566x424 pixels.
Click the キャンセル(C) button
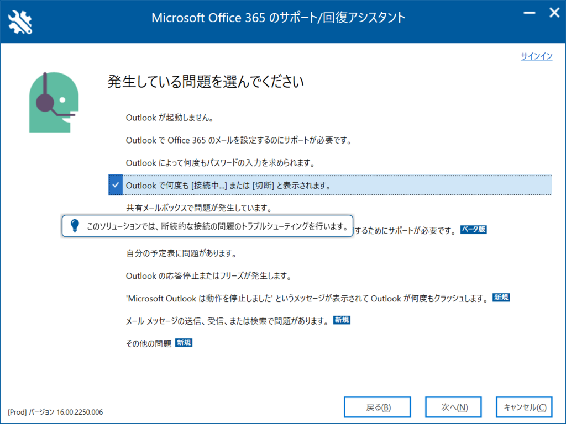point(524,407)
